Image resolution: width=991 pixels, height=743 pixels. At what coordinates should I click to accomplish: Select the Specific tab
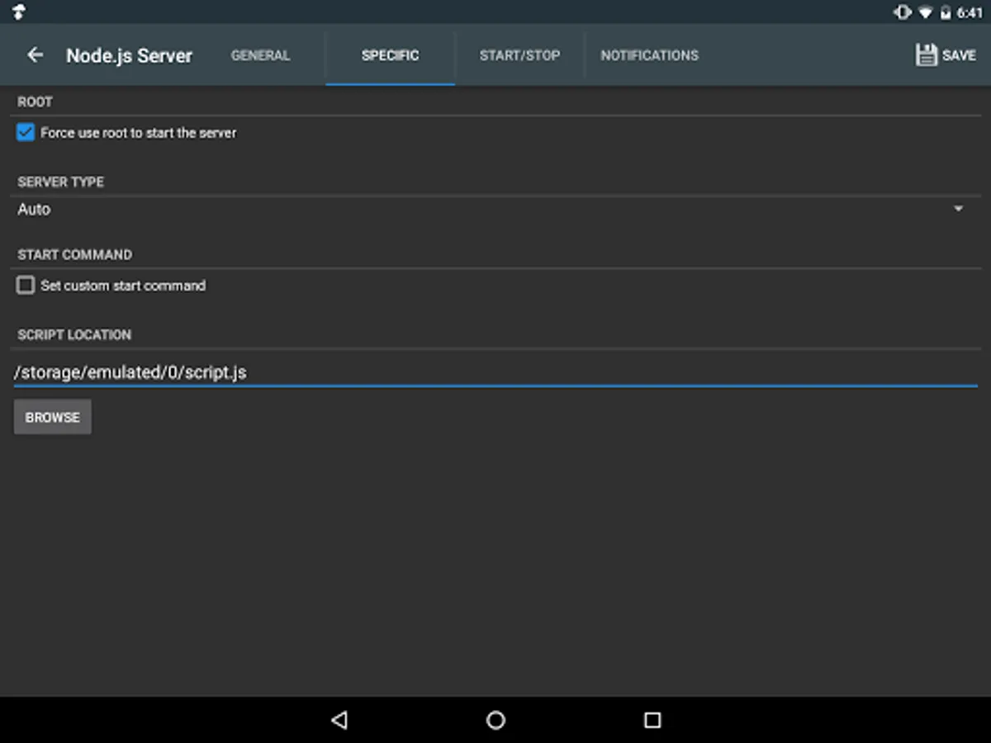pyautogui.click(x=390, y=55)
